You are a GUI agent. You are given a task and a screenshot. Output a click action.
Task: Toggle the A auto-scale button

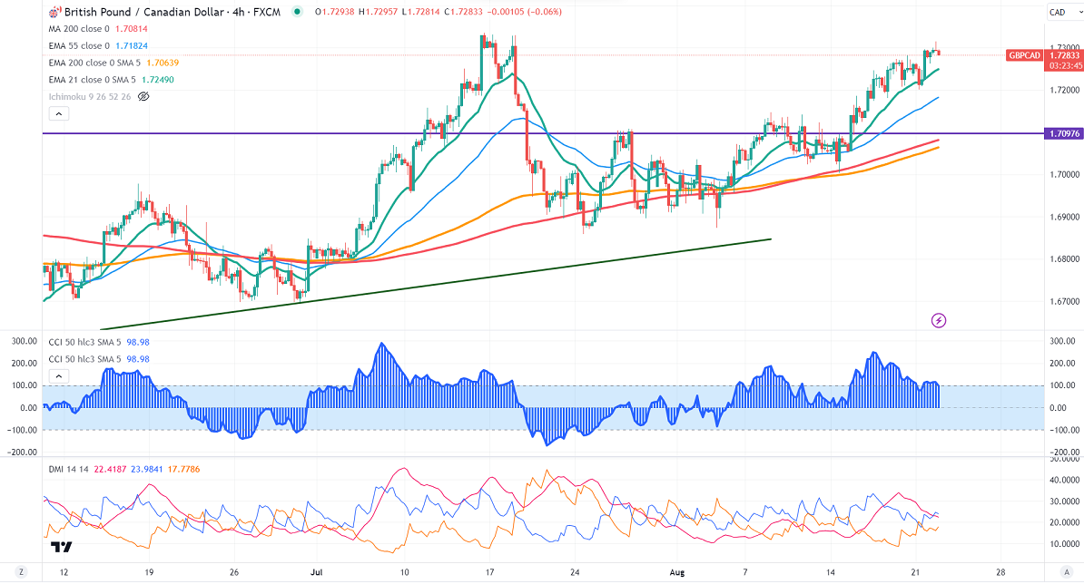pos(1066,572)
